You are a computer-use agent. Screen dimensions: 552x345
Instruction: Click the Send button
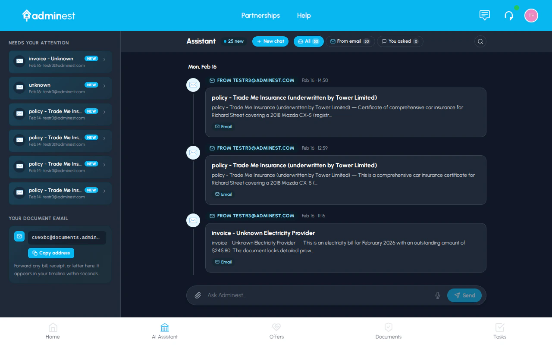pos(464,295)
